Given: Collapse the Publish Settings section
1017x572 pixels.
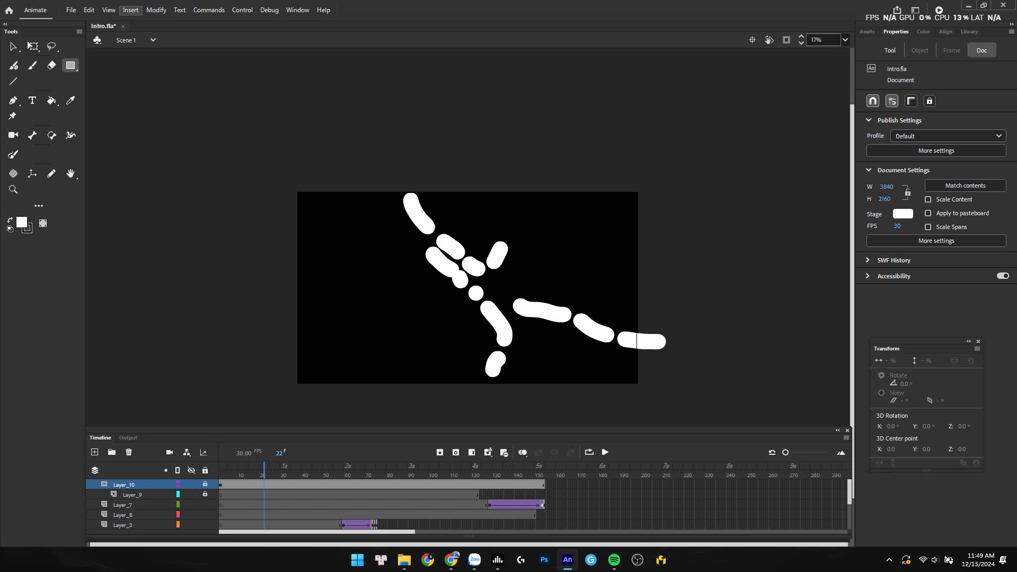Looking at the screenshot, I should coord(869,120).
